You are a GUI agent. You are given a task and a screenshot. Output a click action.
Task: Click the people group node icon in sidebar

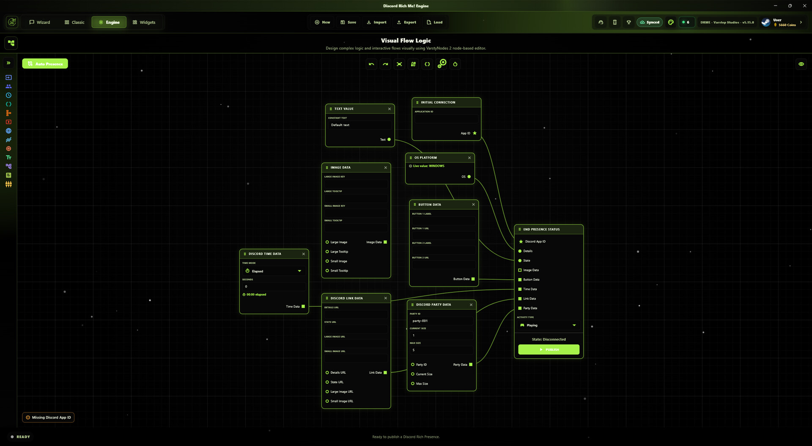(8, 86)
